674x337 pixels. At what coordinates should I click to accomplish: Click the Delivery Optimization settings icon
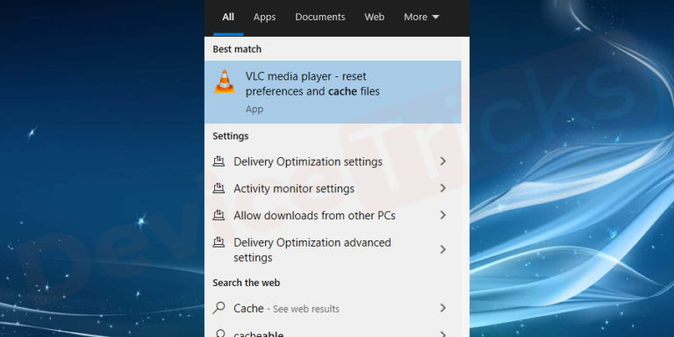point(219,161)
